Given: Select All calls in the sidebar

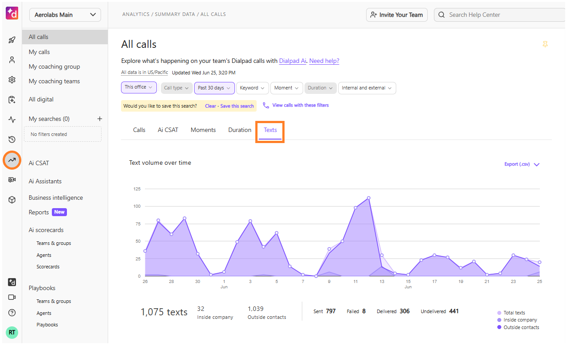Looking at the screenshot, I should (65, 37).
